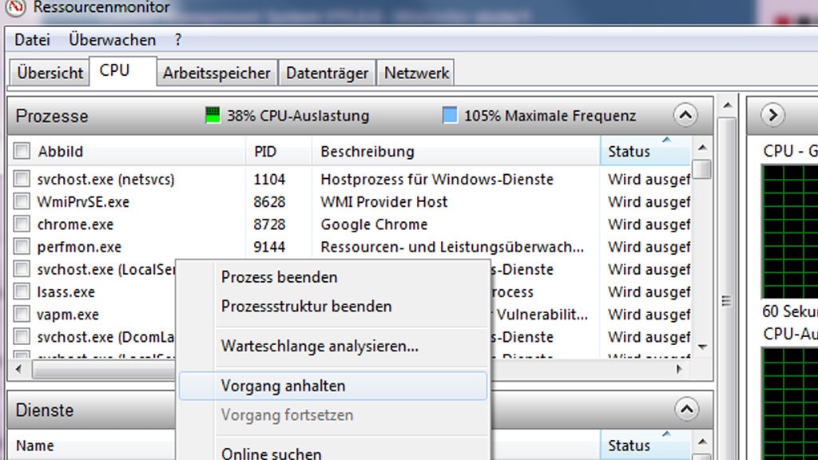
Task: Click the lsass.exe process name
Action: tap(66, 291)
